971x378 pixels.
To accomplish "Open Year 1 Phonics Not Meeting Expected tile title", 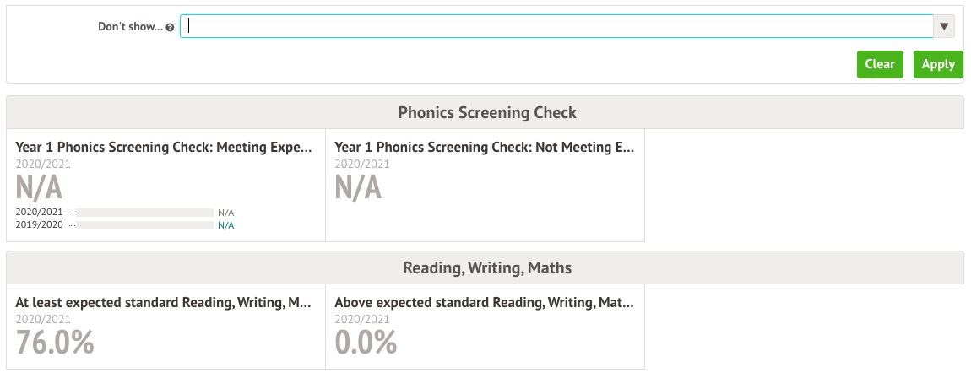I will [x=485, y=148].
